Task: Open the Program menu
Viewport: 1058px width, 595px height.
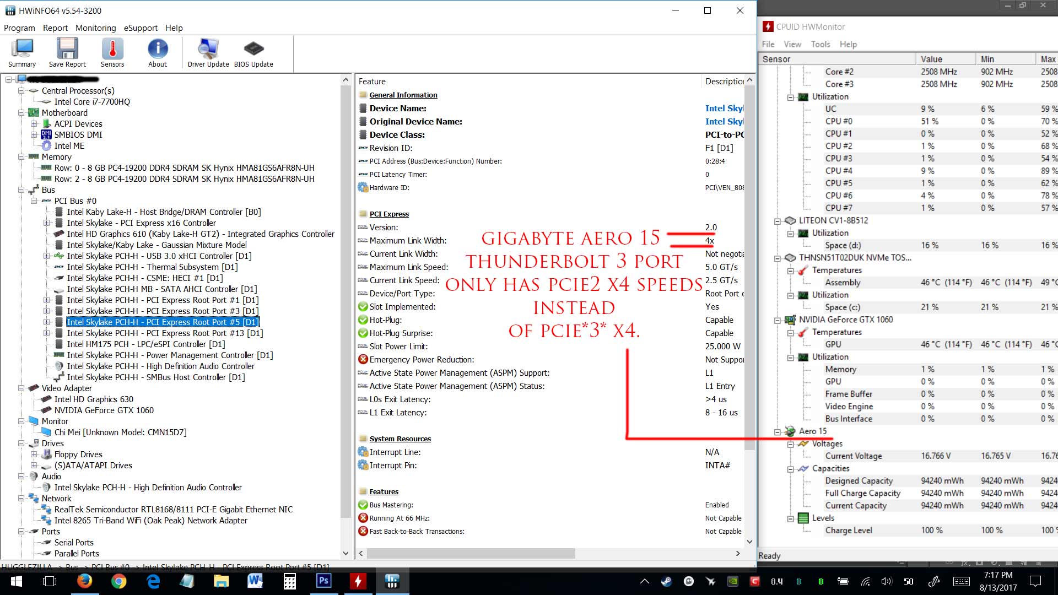Action: 19,28
